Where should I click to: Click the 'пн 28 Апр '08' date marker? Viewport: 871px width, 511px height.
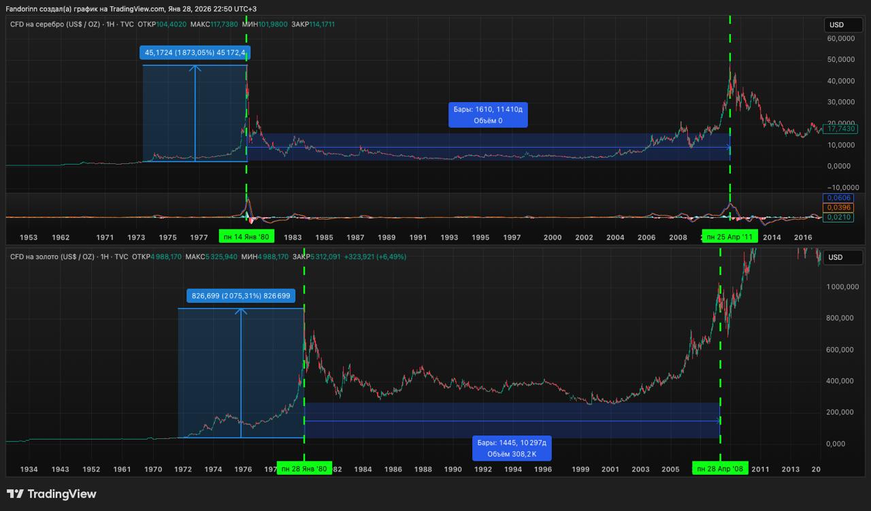[720, 469]
